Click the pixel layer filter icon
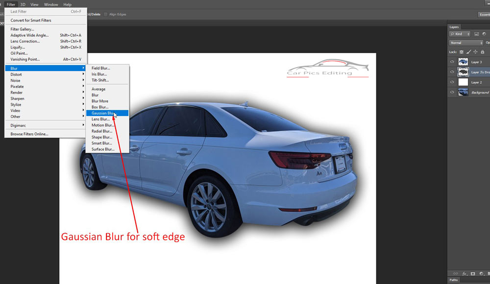490x284 pixels. pos(477,34)
